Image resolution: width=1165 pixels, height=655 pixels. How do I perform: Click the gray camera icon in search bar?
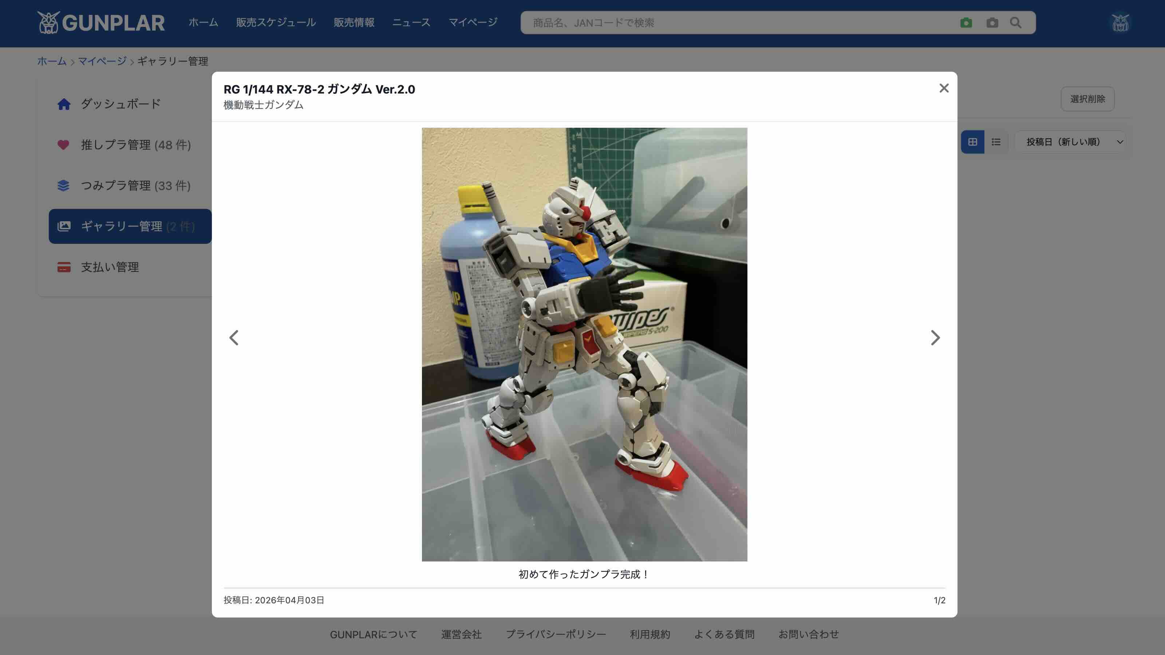click(x=992, y=23)
